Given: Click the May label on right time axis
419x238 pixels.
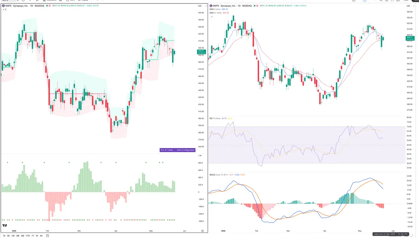Looking at the screenshot, I should click(360, 231).
